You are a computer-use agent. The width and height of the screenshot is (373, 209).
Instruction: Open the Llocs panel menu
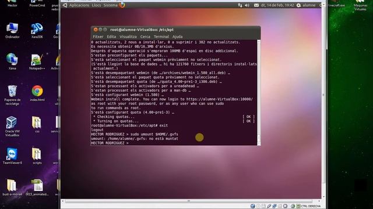click(x=96, y=5)
